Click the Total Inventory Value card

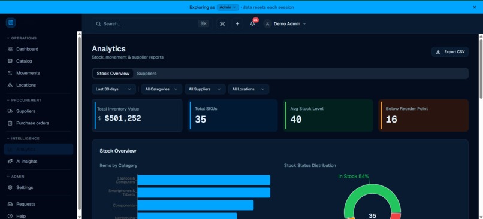[137, 115]
